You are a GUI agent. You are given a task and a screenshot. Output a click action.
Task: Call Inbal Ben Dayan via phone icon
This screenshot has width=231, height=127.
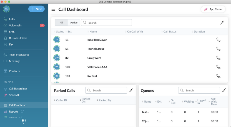pyautogui.click(x=218, y=40)
